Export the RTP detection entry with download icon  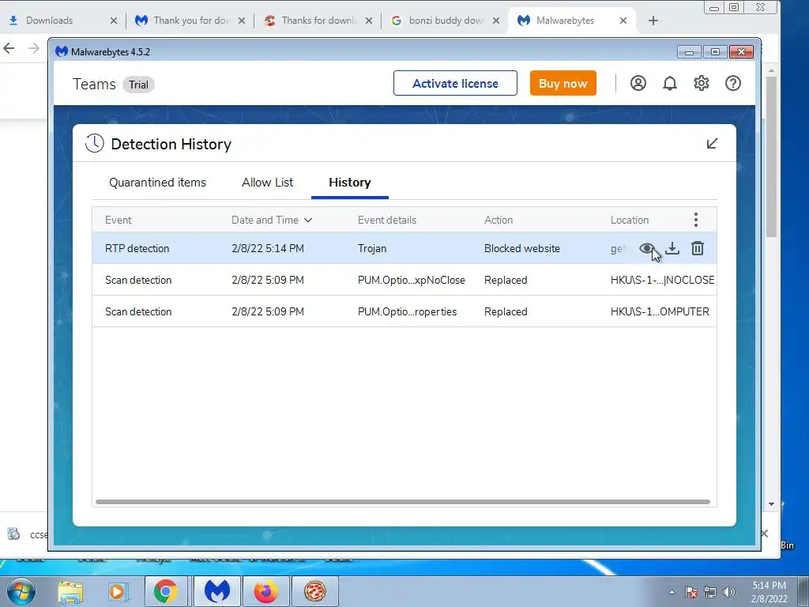[672, 249]
